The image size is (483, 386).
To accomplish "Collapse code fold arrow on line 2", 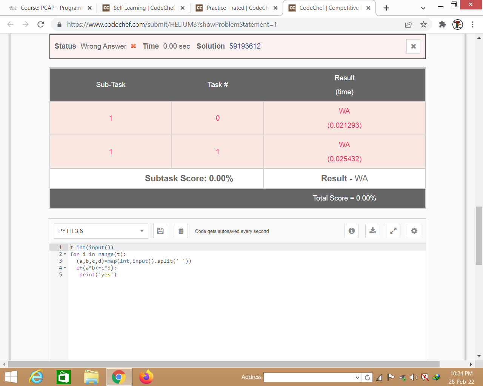I will tap(65, 254).
